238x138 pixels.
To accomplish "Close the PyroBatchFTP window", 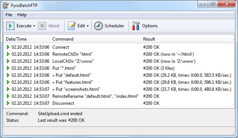I will pyautogui.click(x=227, y=4).
